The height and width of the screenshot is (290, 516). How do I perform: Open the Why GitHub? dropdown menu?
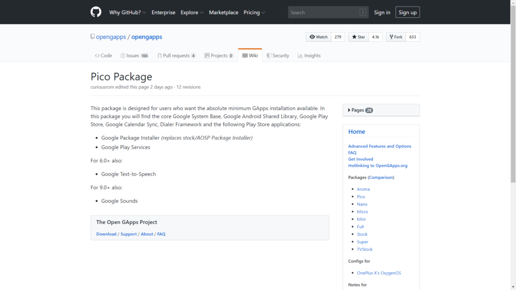tap(127, 13)
